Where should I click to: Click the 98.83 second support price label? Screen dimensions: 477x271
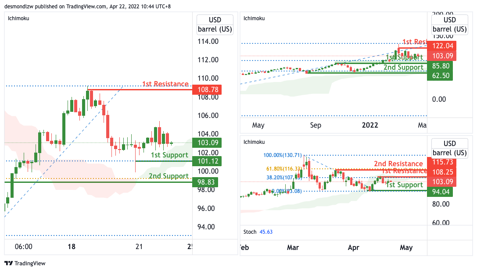(x=207, y=182)
